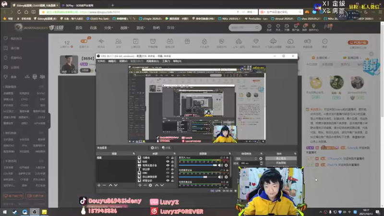Open scene transition properties gear

[261, 159]
